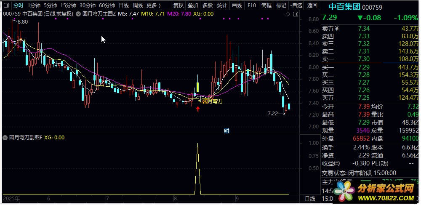Viewport: 421px width, 205px height.
Task: Toggle the 简框 layout
Action: 266,5
